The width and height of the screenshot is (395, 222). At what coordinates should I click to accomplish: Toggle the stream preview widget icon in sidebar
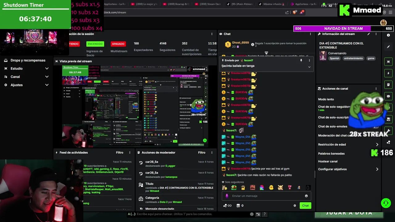(389, 62)
